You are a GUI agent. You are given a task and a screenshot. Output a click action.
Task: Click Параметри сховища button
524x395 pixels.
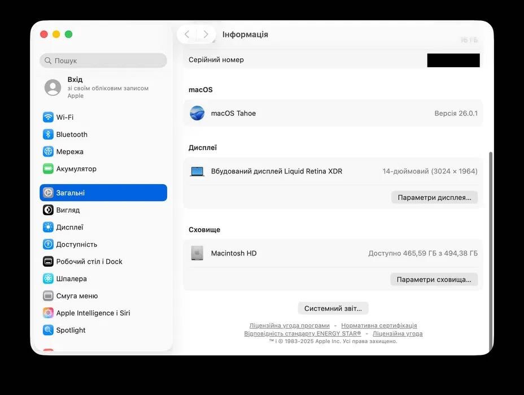coord(434,279)
